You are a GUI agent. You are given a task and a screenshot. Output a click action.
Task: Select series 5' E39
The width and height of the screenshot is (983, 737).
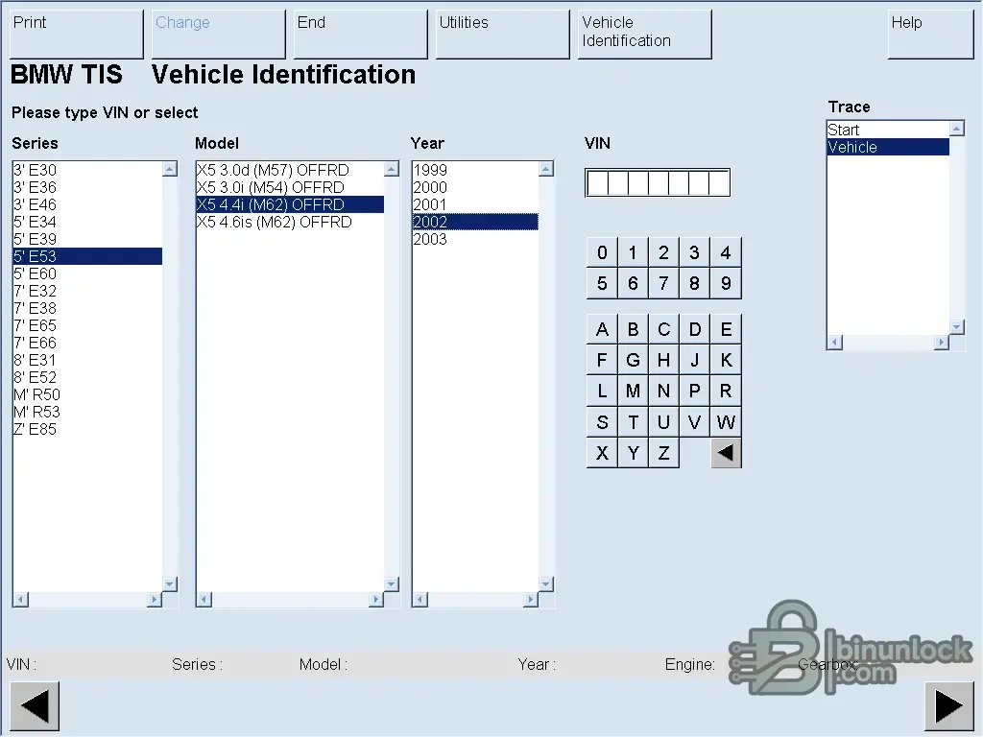click(x=87, y=239)
